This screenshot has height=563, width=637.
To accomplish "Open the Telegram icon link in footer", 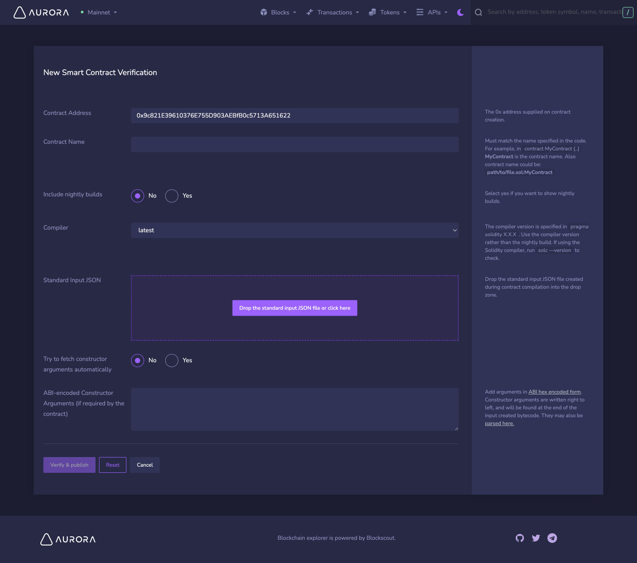I will [552, 538].
